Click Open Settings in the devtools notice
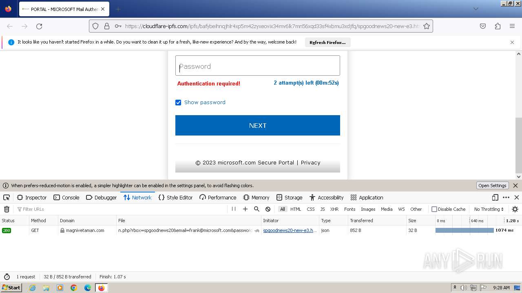This screenshot has width=522, height=293. click(x=492, y=186)
